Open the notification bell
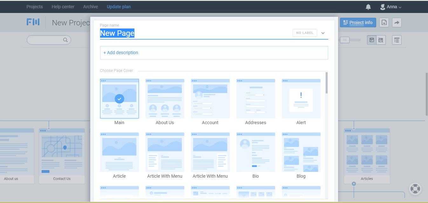 tap(368, 6)
